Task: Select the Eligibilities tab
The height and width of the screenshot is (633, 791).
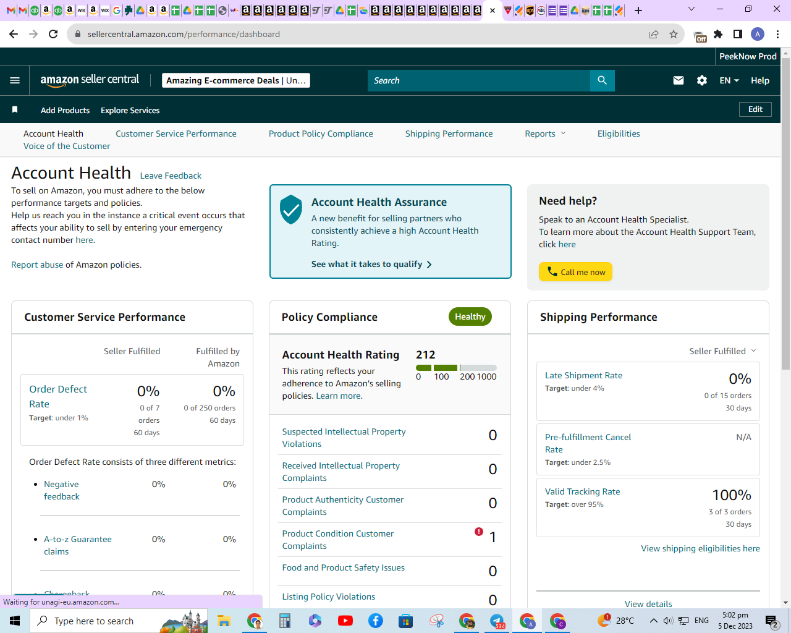Action: (619, 134)
